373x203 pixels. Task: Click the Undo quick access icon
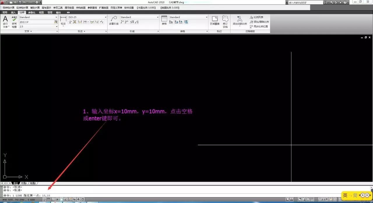point(24,2)
